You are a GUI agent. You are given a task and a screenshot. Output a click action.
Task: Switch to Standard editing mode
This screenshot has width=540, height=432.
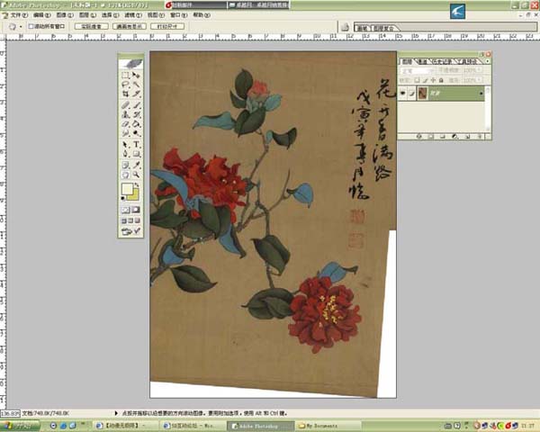click(x=125, y=210)
